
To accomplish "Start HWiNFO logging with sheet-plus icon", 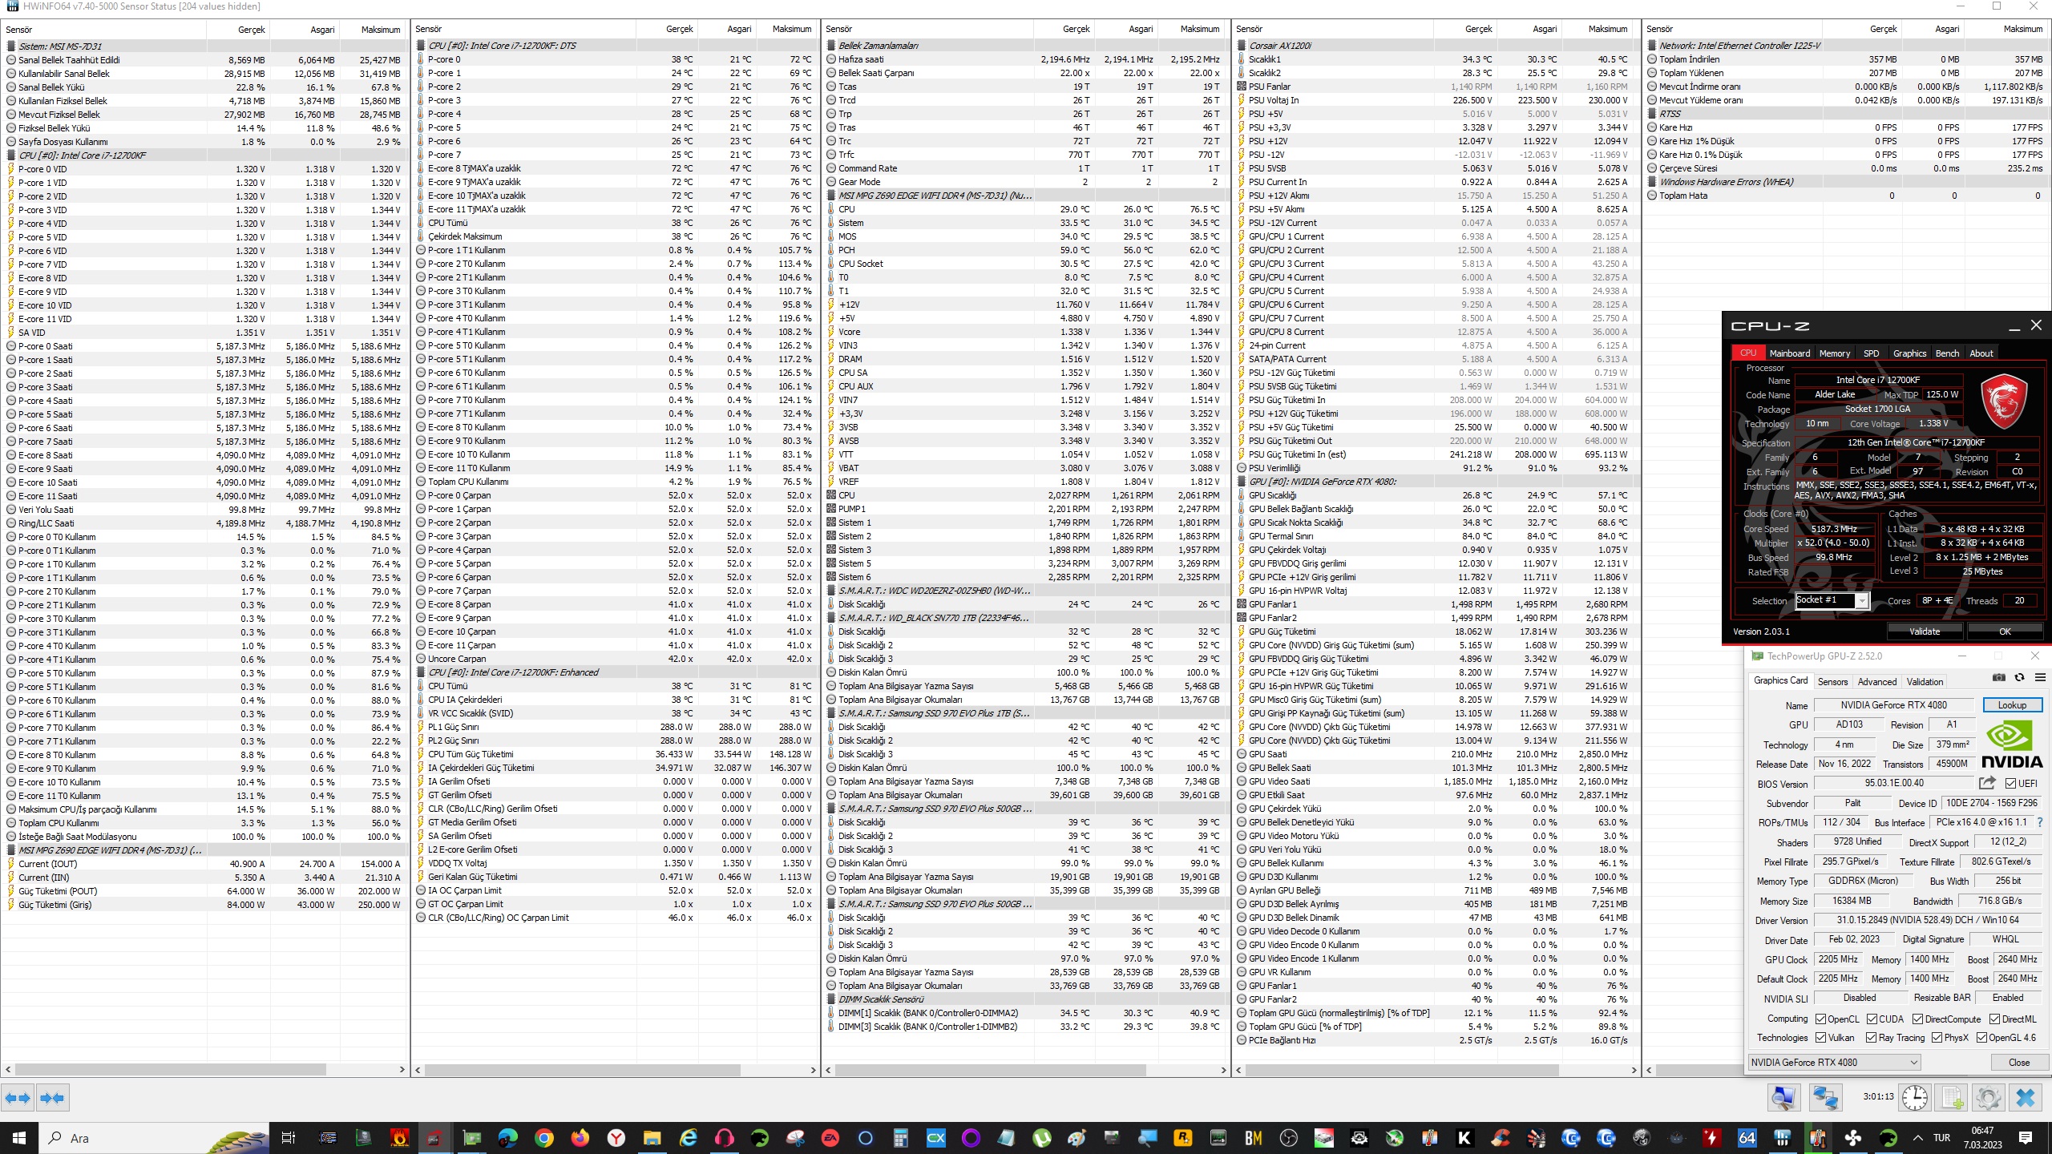I will click(1952, 1097).
